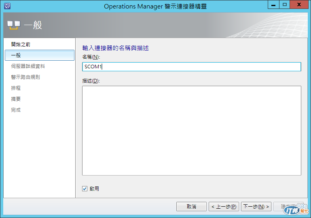The width and height of the screenshot is (311, 218).
Task: Select the 一般 wizard step
Action: click(40, 55)
